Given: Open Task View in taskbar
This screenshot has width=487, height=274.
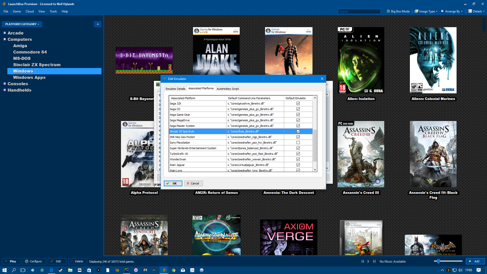Looking at the screenshot, I should pyautogui.click(x=23, y=270).
